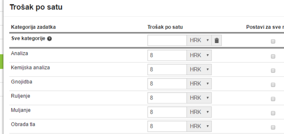
Task: Show help tooltip next to Sve kategorije
Action: pos(49,39)
